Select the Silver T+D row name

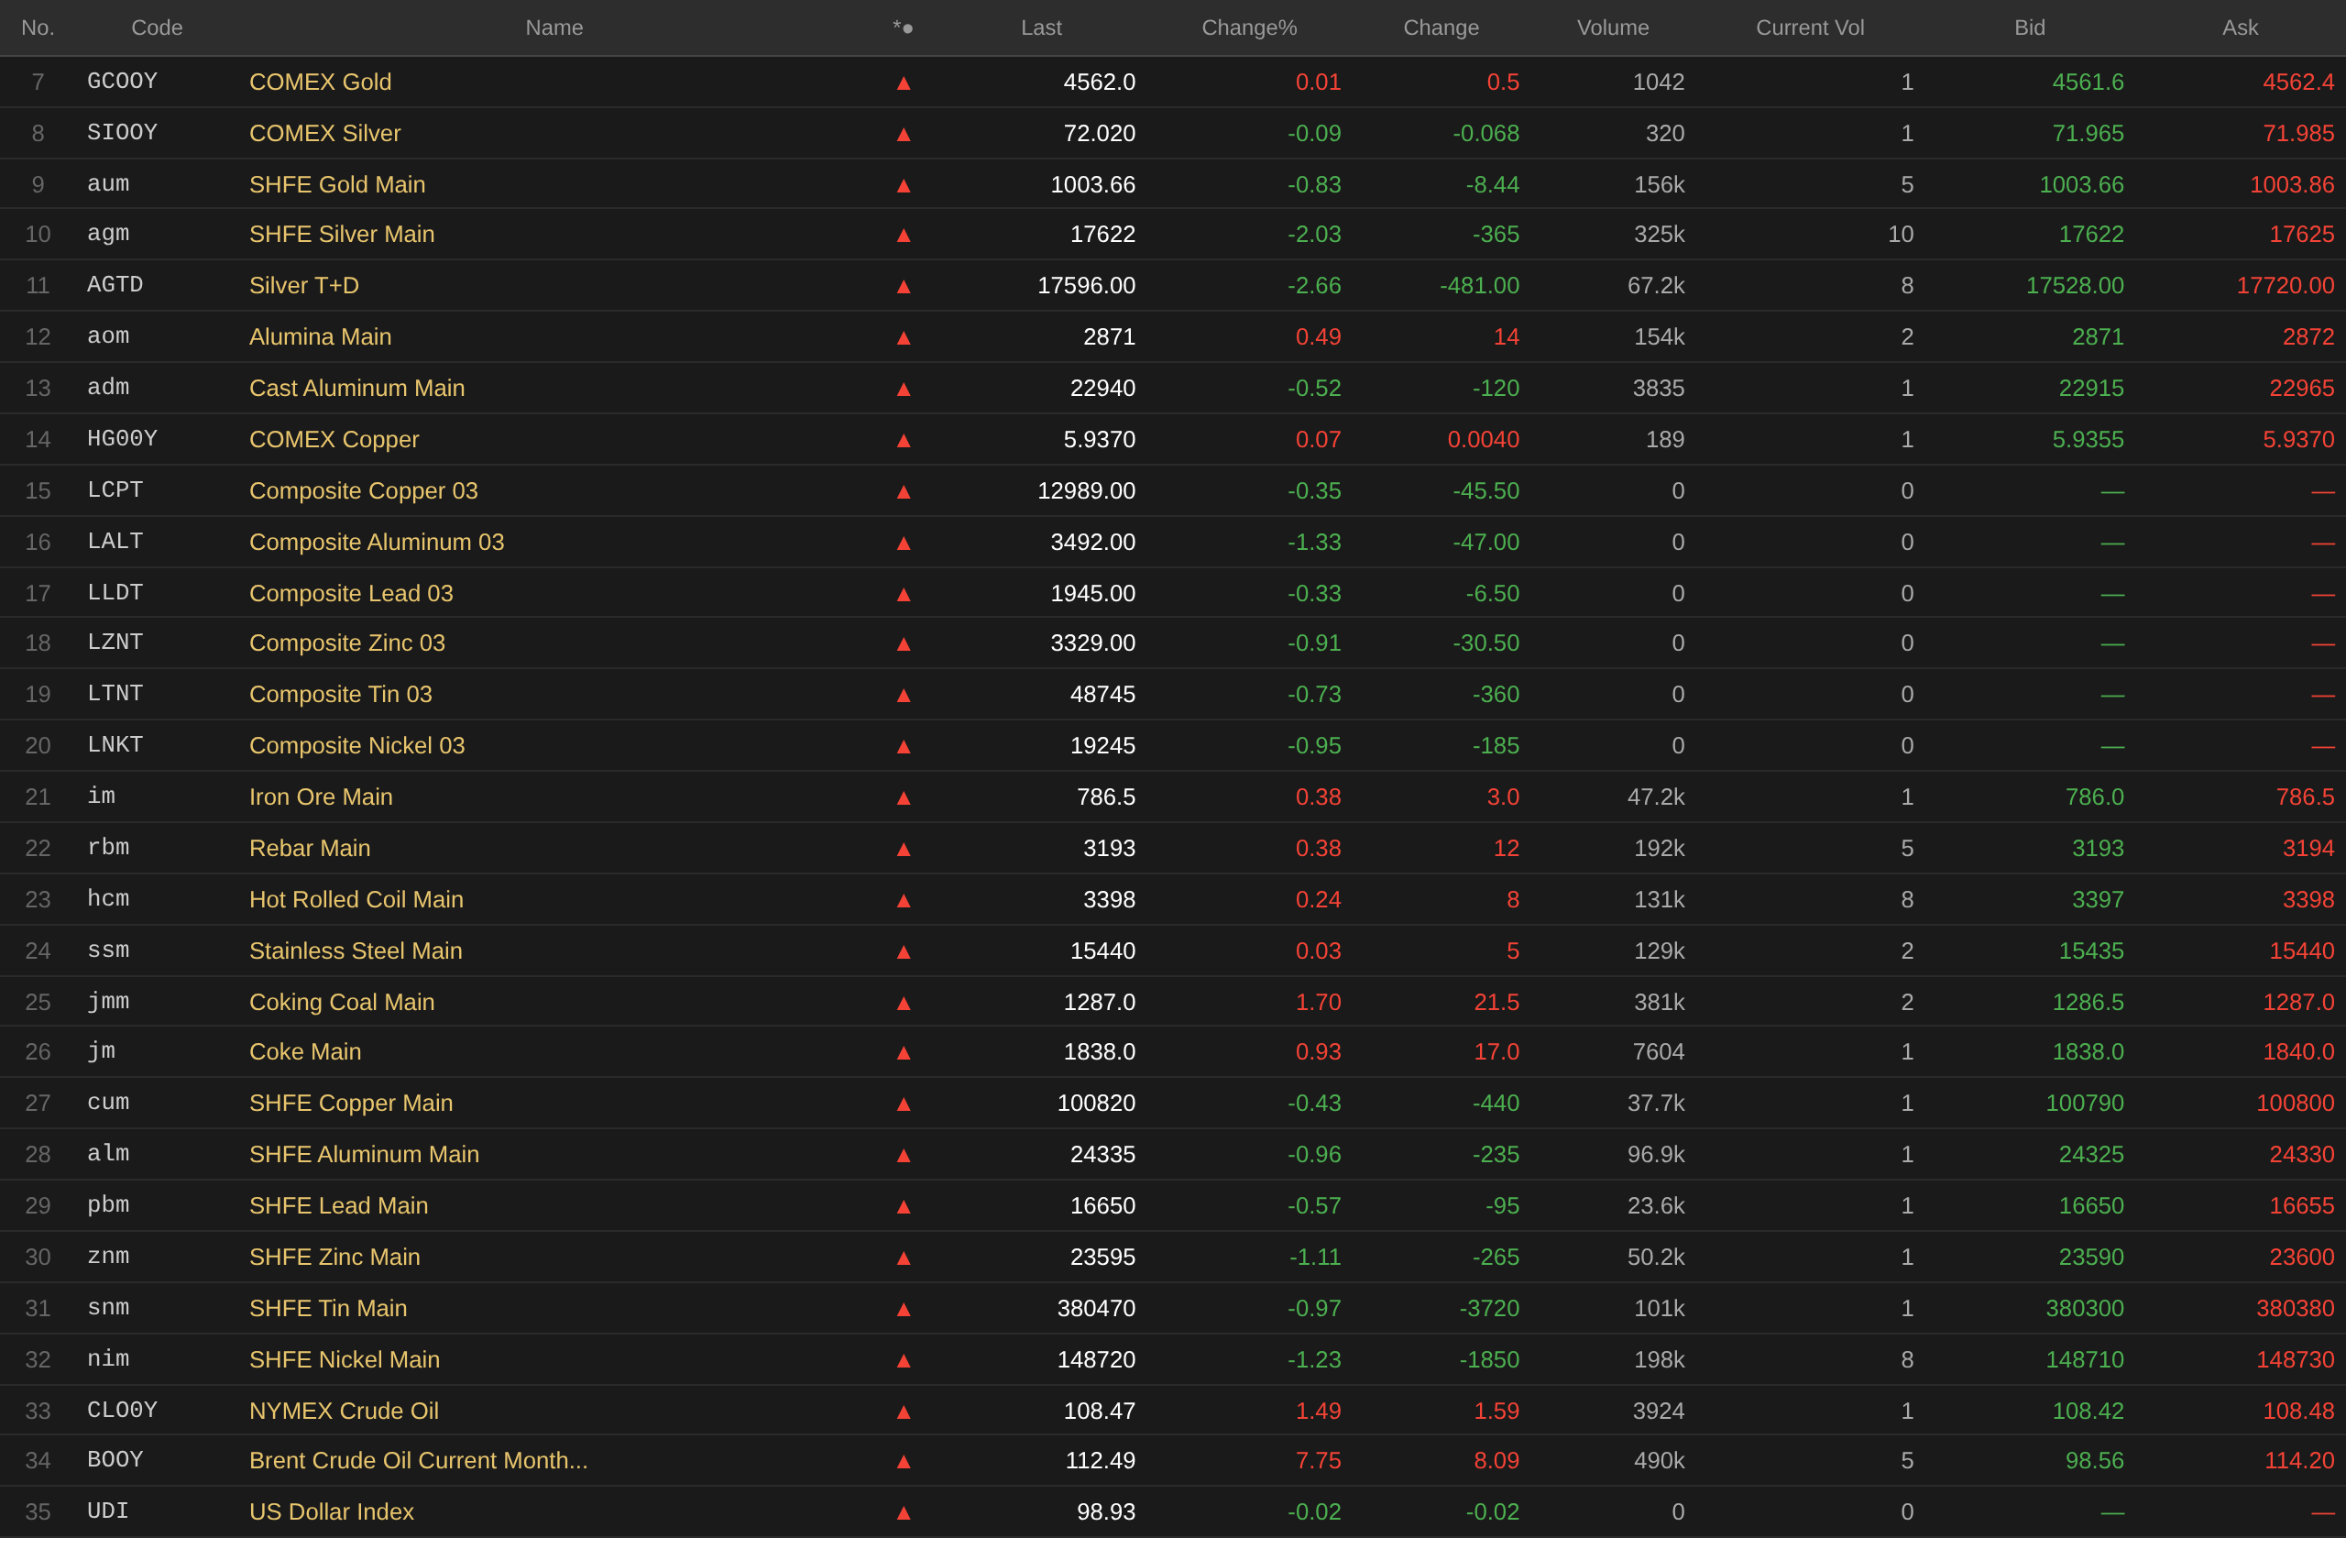303,285
